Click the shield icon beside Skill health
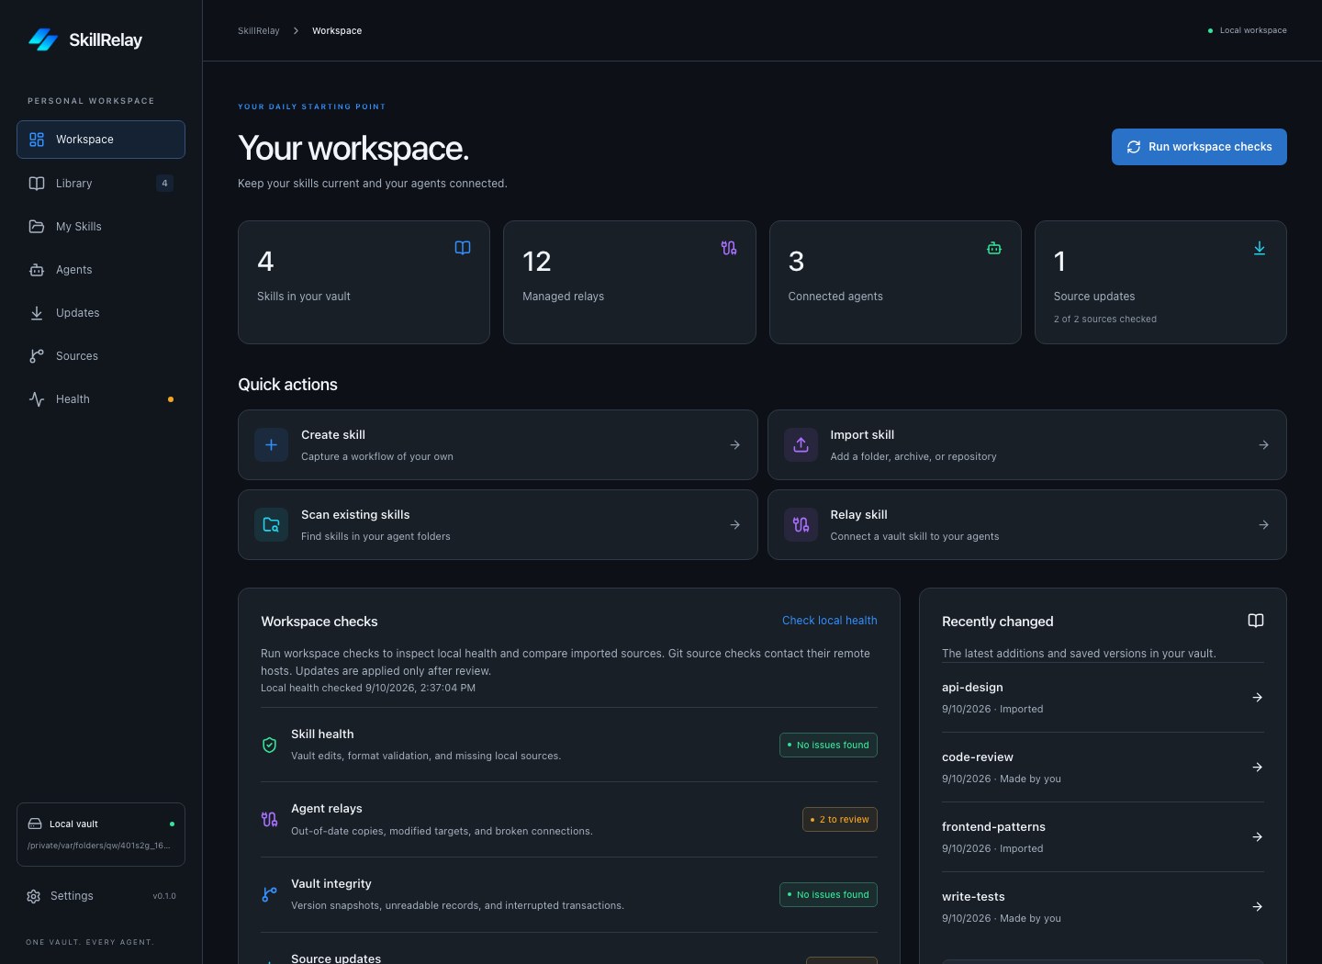Viewport: 1322px width, 964px height. (x=269, y=745)
